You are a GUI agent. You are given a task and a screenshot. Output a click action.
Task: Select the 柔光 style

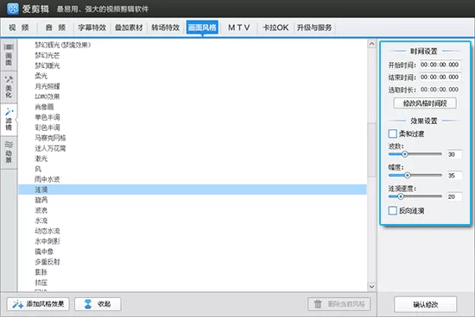[x=41, y=76]
